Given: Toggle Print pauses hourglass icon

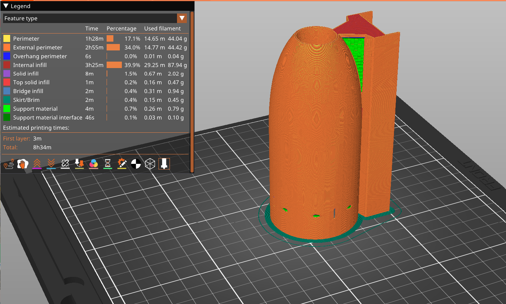Looking at the screenshot, I should click(x=108, y=164).
